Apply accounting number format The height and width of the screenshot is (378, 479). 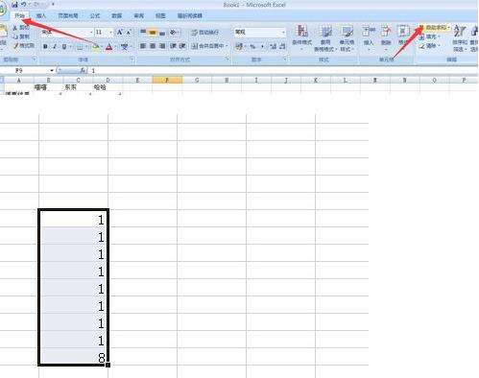tap(239, 47)
